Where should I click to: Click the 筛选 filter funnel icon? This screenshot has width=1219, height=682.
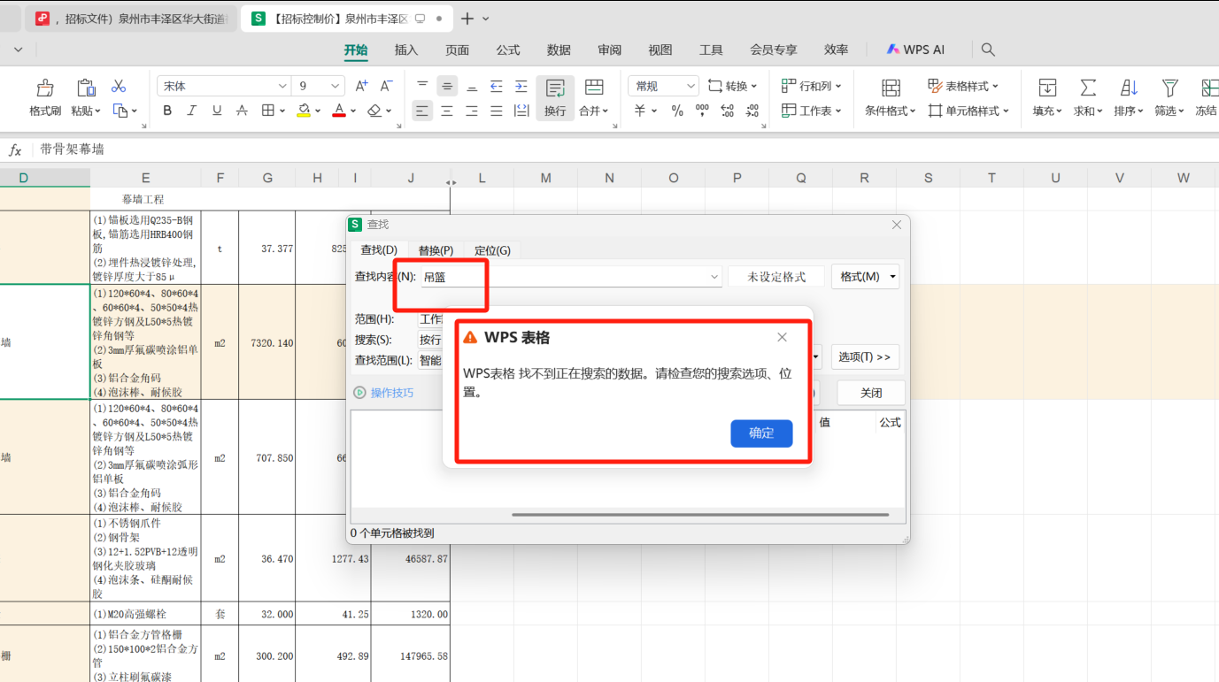(1170, 88)
